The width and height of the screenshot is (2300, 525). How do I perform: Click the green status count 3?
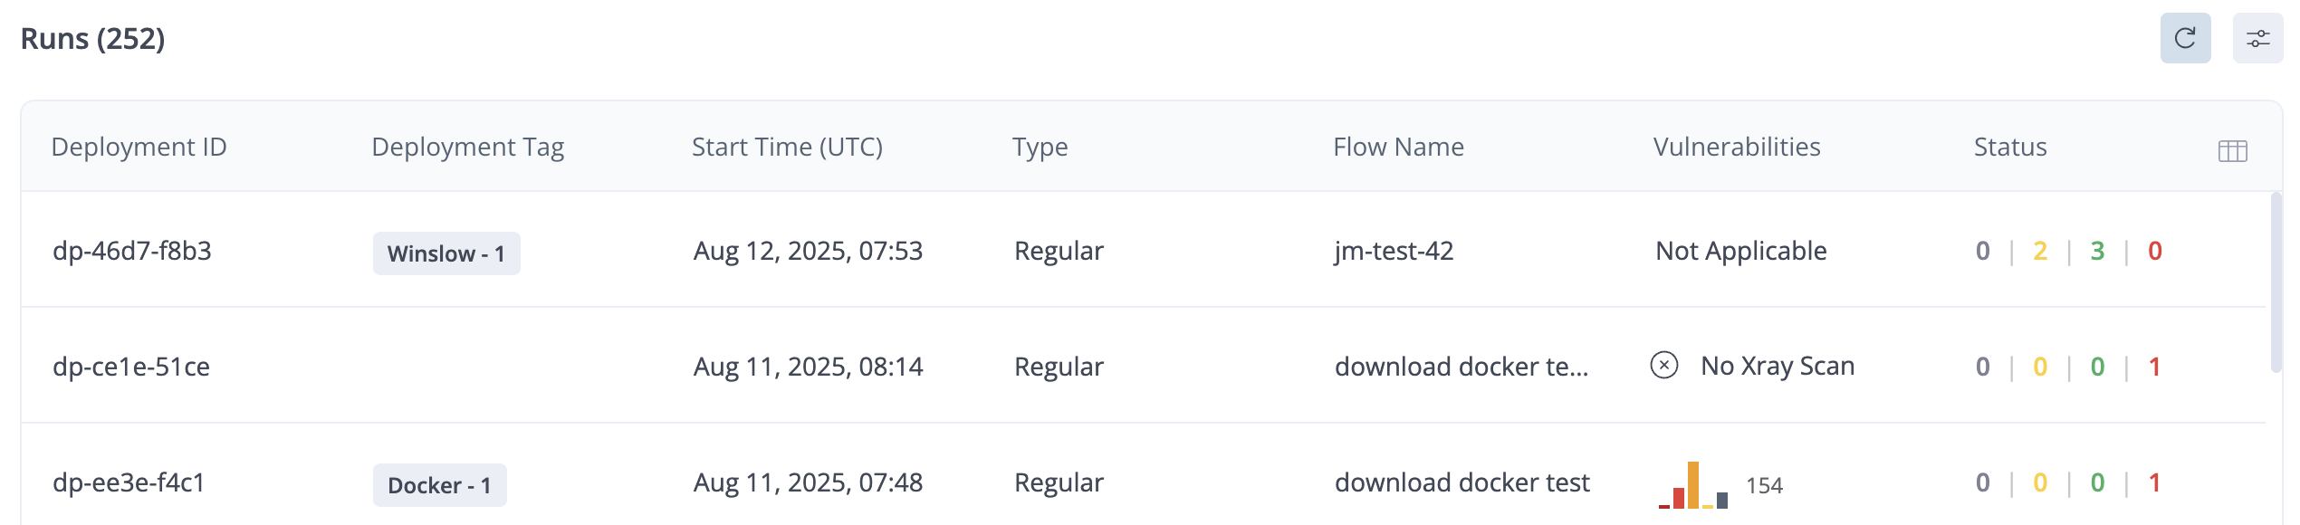coord(2097,251)
